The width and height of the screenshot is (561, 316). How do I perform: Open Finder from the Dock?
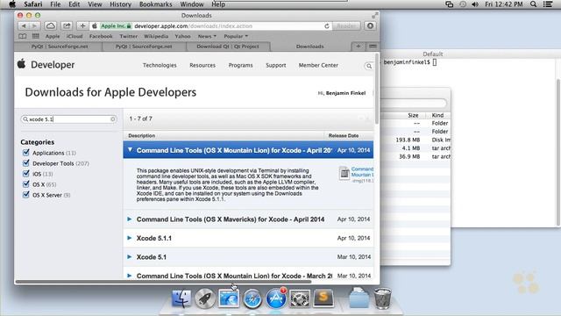pos(181,298)
